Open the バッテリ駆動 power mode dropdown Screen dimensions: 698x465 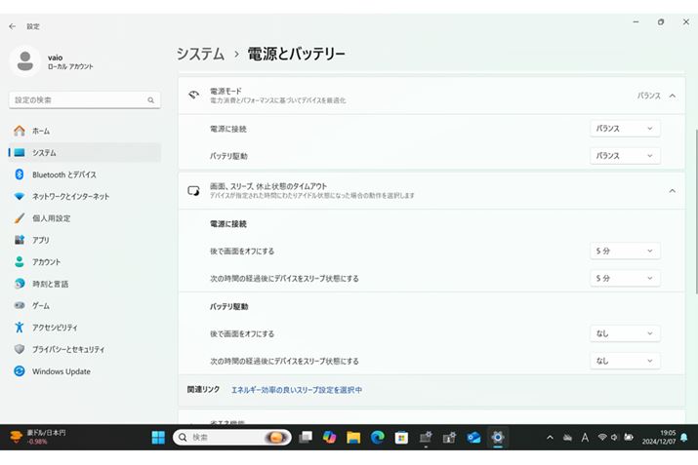pyautogui.click(x=625, y=156)
